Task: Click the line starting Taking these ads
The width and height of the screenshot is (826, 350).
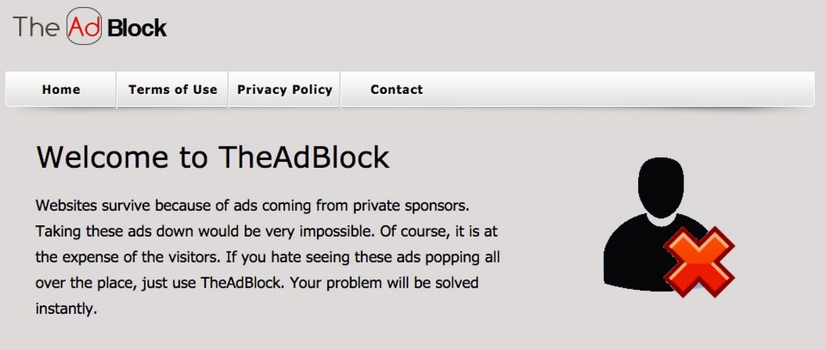Action: click(266, 231)
